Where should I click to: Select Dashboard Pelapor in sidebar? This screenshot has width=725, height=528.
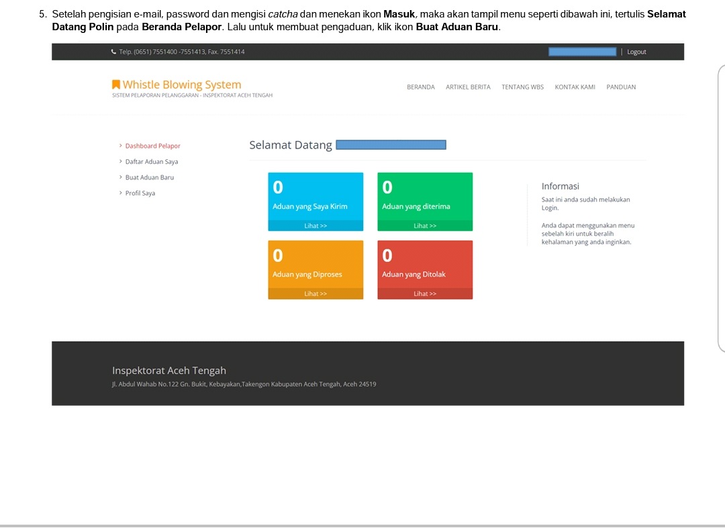[x=152, y=146]
